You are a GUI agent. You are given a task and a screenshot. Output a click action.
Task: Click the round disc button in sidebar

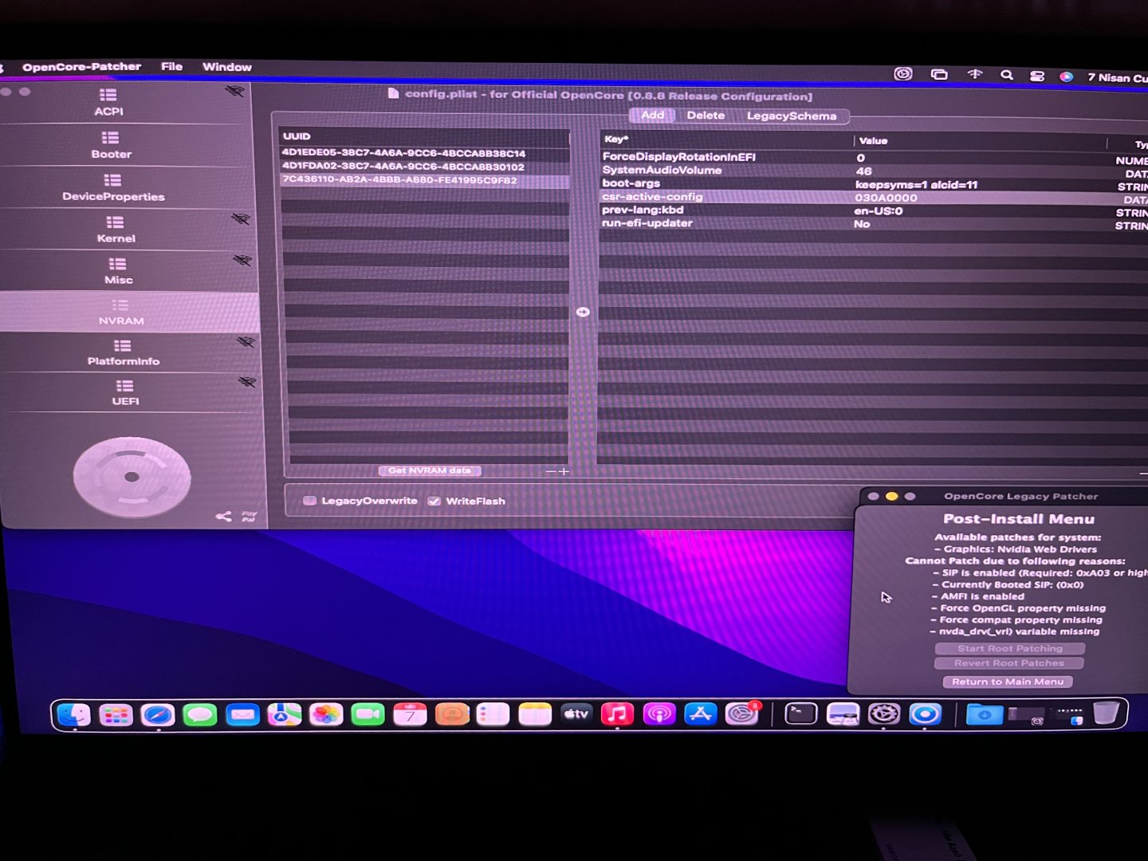[x=132, y=477]
